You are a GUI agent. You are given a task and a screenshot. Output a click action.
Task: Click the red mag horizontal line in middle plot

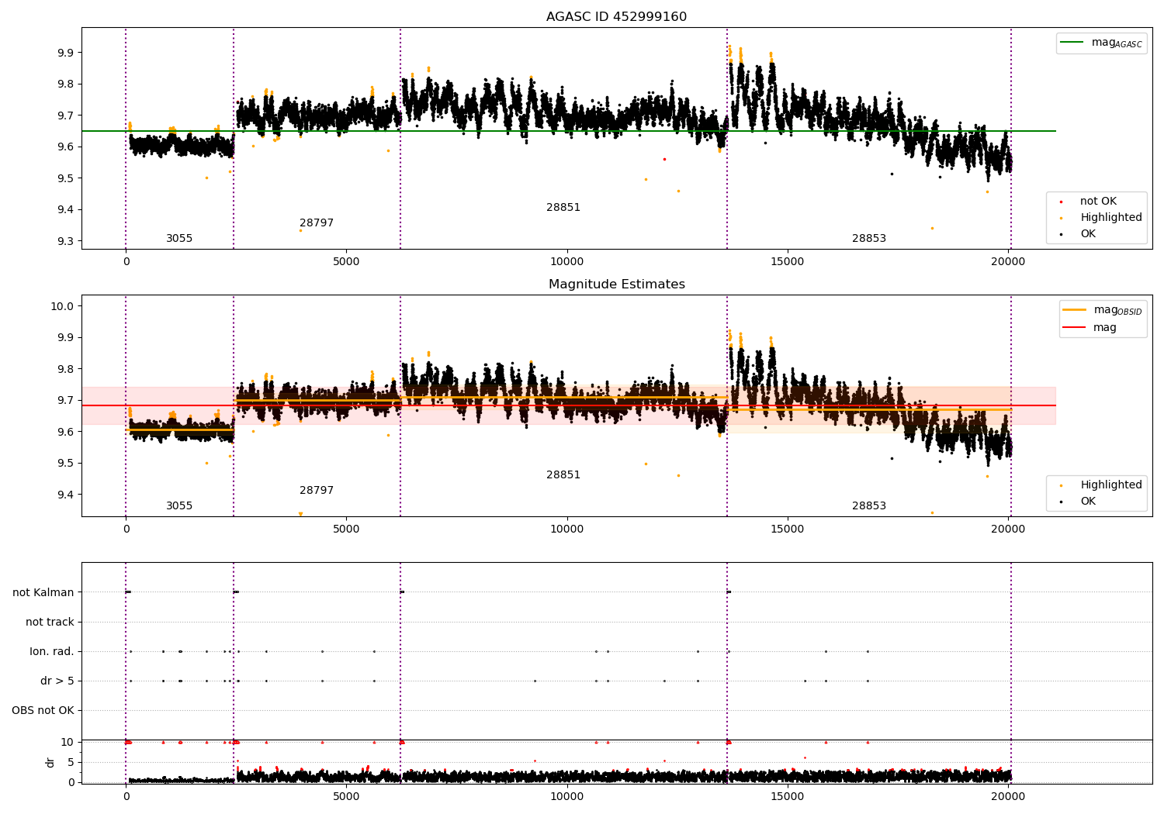(568, 405)
